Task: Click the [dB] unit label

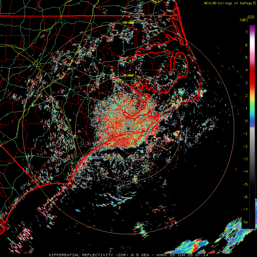Action: (244, 20)
